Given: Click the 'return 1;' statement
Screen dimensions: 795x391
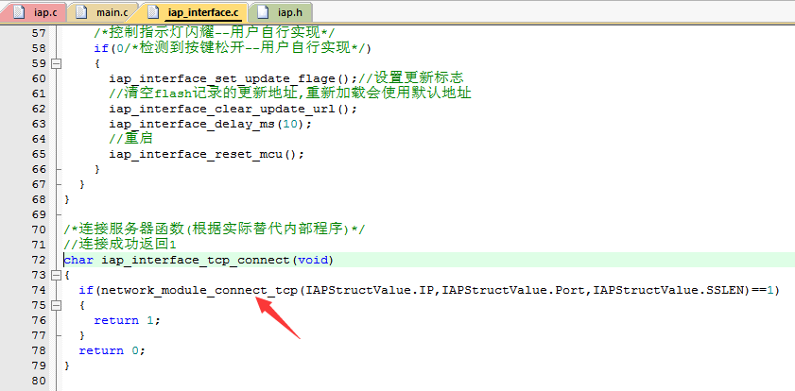Looking at the screenshot, I should tap(128, 320).
